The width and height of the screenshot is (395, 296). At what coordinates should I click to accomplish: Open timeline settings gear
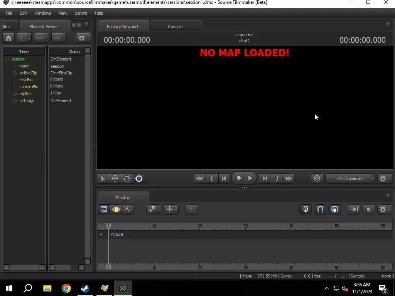(x=384, y=209)
